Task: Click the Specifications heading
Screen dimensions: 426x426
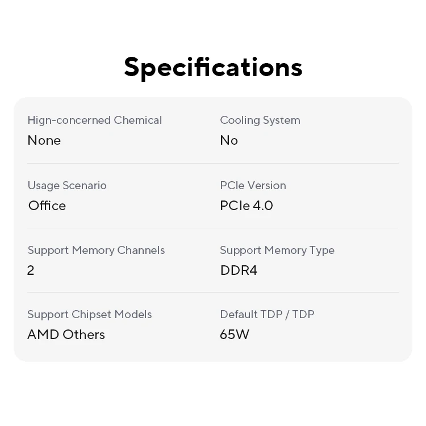Action: [x=213, y=67]
